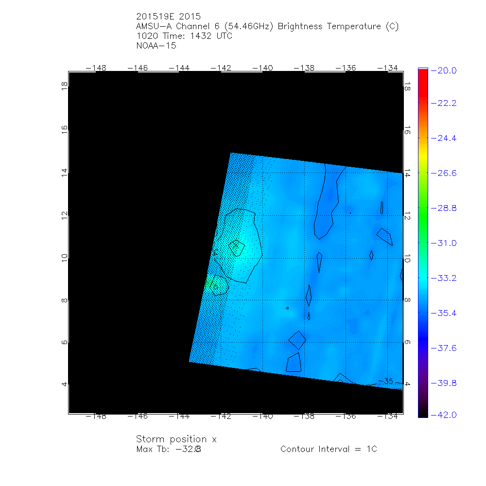
Task: Click the -35 contour label on the map
Action: point(385,381)
